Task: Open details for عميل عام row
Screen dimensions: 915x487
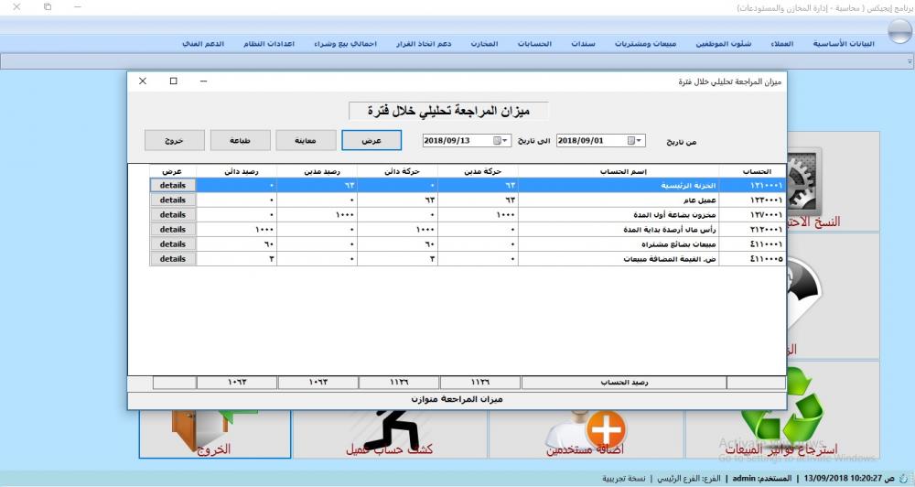Action: 173,200
